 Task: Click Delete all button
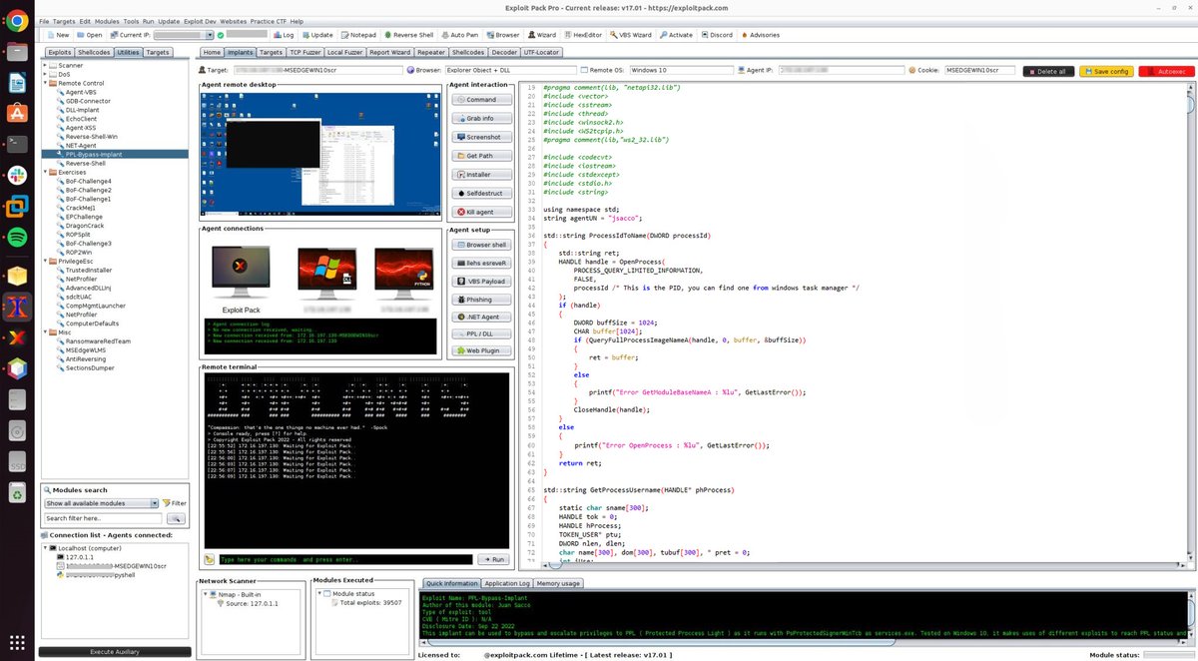[x=1049, y=71]
